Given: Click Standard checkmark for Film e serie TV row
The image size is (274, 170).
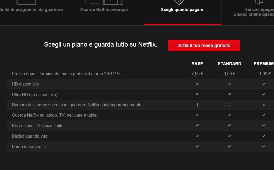Looking at the screenshot, I should tap(230, 126).
